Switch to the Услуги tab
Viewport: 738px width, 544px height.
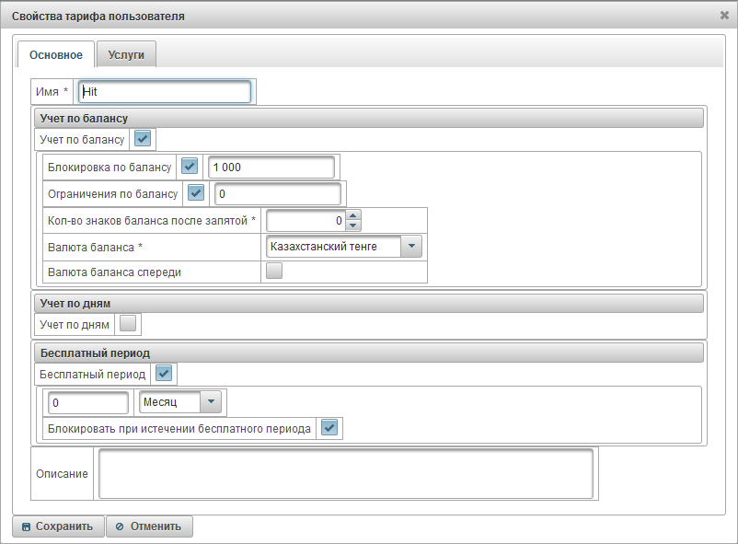(126, 55)
